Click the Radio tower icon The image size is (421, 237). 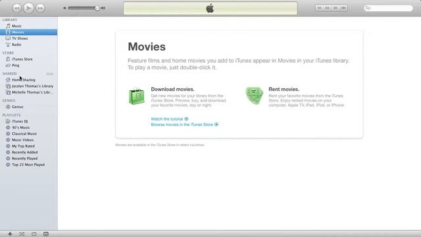pos(8,45)
